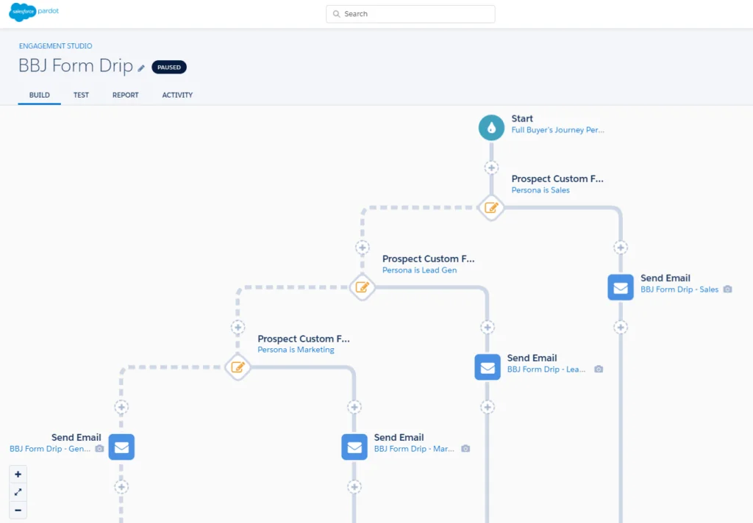
Task: Zoom in on the canvas
Action: (18, 474)
